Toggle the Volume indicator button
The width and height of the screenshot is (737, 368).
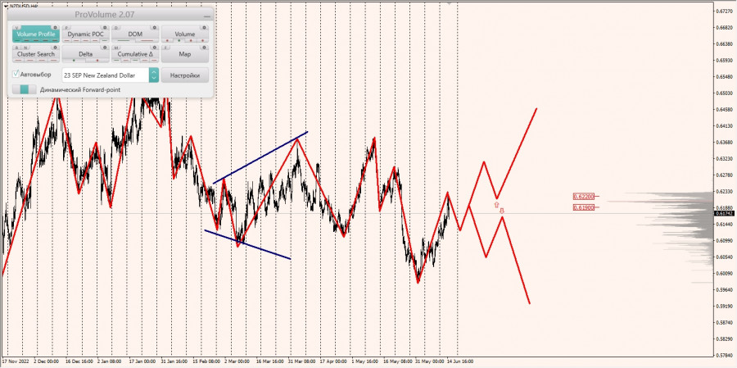185,34
